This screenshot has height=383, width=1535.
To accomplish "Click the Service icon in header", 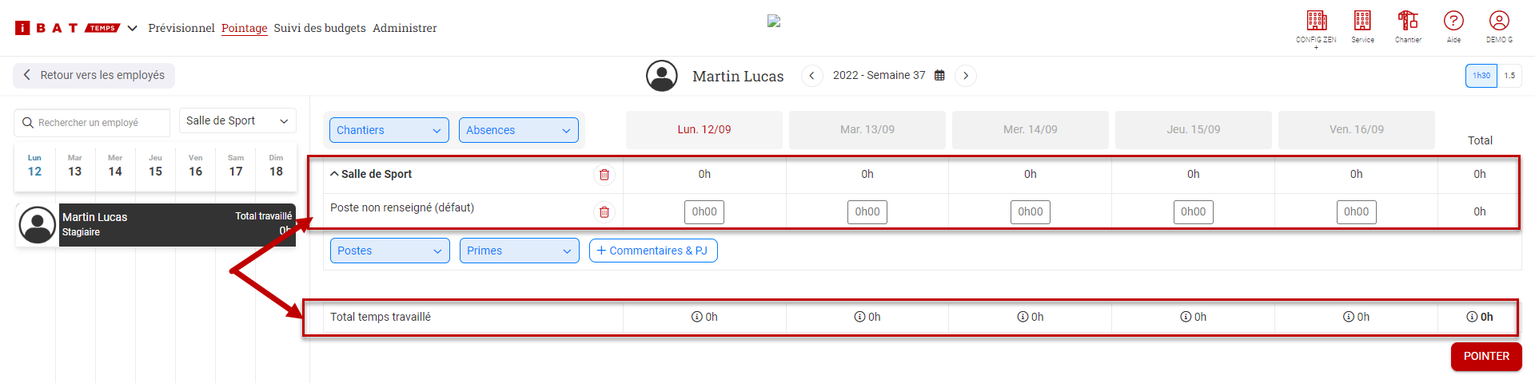I will [x=1362, y=22].
